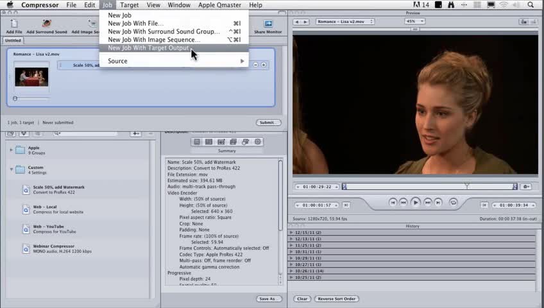The width and height of the screenshot is (544, 308).
Task: Step forward one frame button
Action: pos(428,203)
